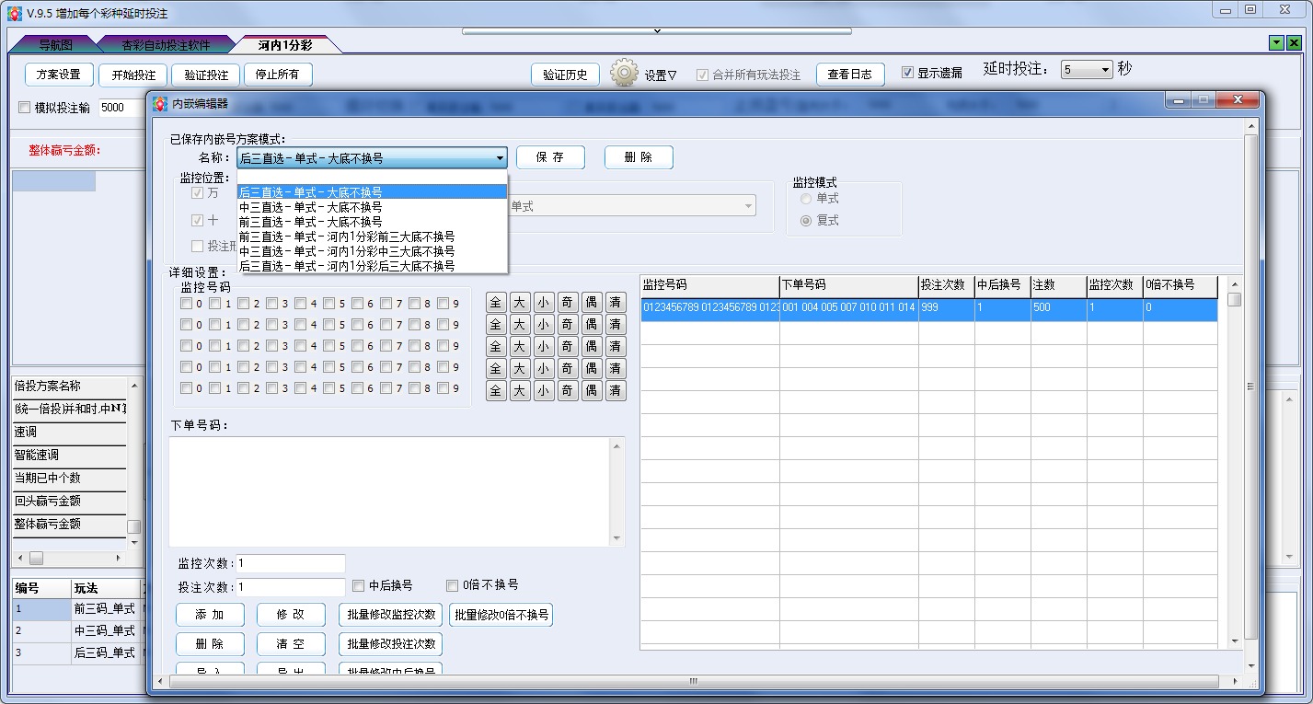Open the 杏彩自动投注软件 tab
The width and height of the screenshot is (1313, 704).
[x=166, y=44]
